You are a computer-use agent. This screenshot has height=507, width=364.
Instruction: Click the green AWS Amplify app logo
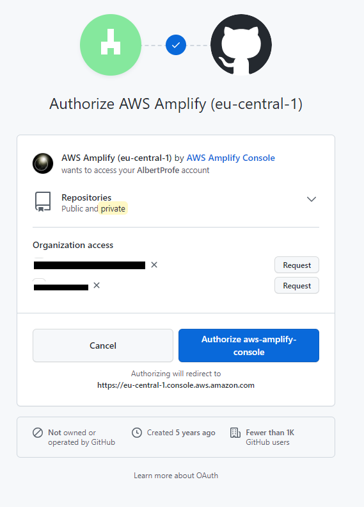(x=111, y=45)
